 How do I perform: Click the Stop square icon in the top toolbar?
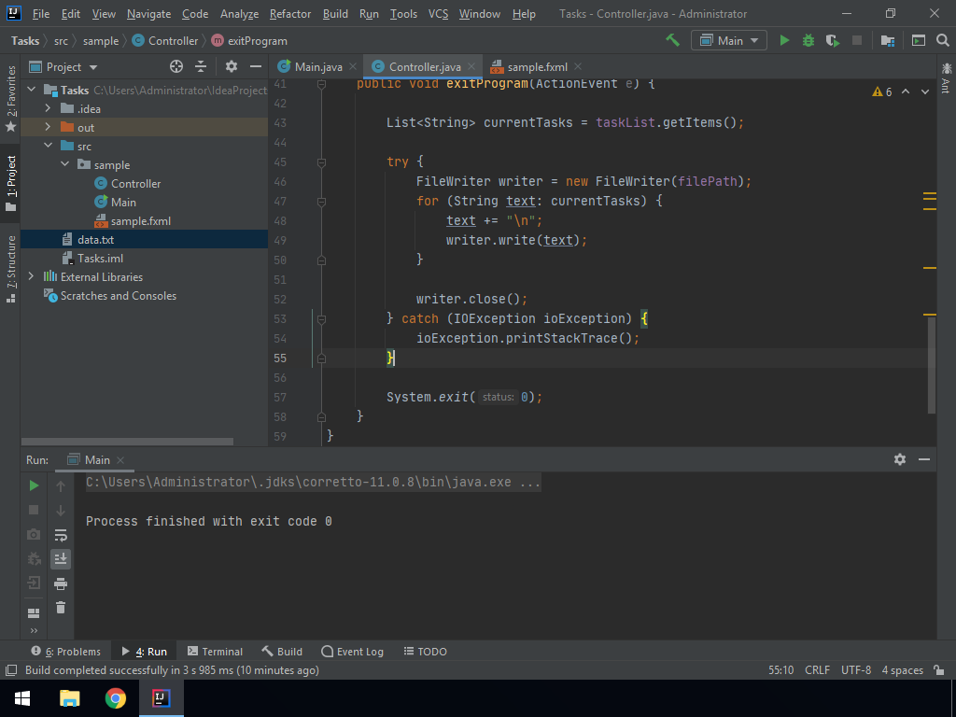(x=857, y=40)
